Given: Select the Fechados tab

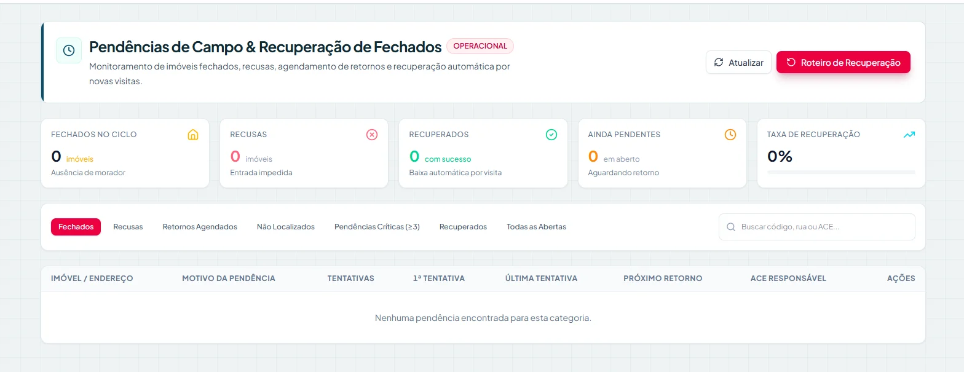Looking at the screenshot, I should 76,227.
